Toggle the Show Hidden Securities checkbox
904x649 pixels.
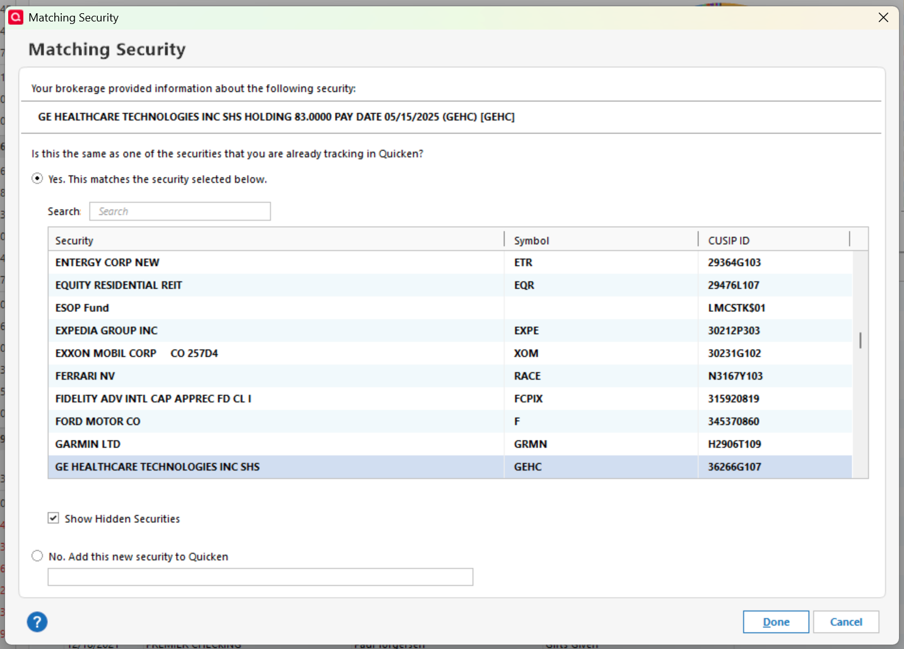pyautogui.click(x=54, y=518)
